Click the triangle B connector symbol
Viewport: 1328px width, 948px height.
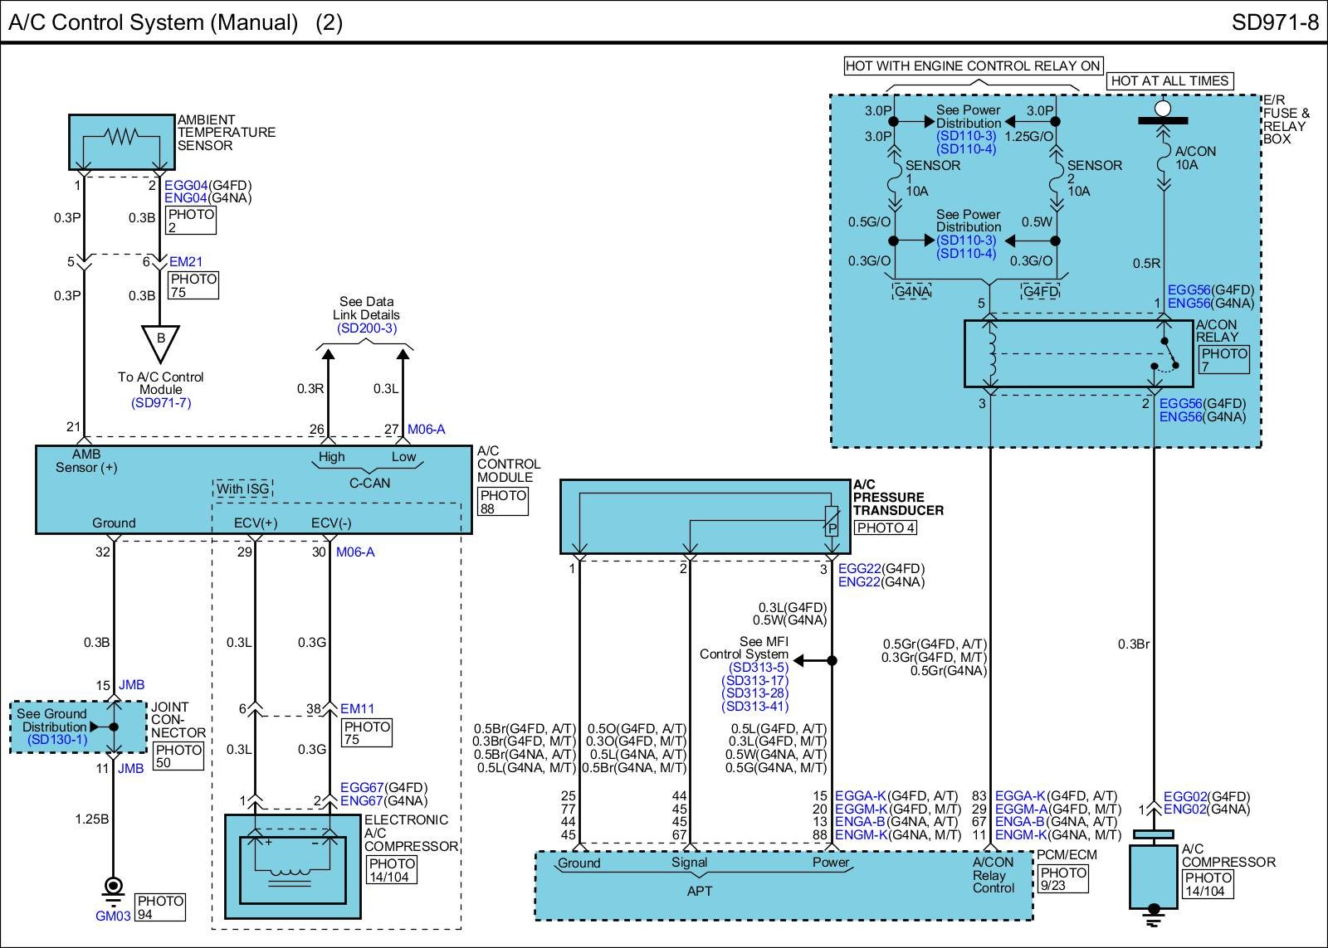(x=160, y=339)
